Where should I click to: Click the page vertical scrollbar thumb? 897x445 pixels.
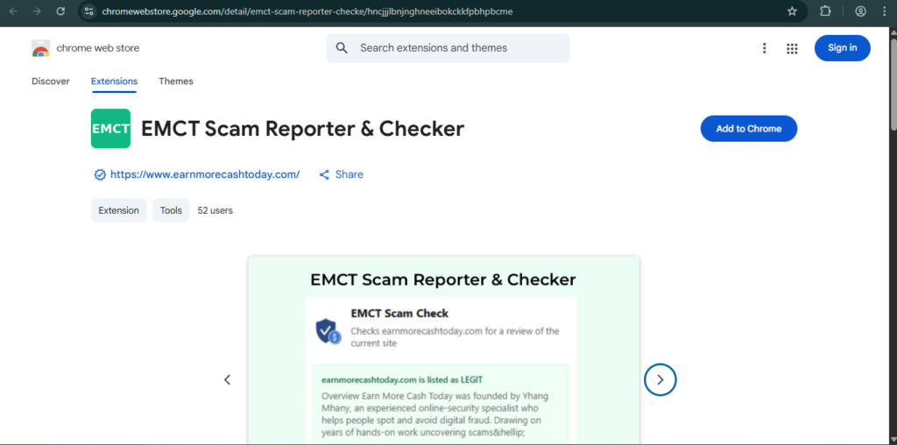click(x=893, y=86)
